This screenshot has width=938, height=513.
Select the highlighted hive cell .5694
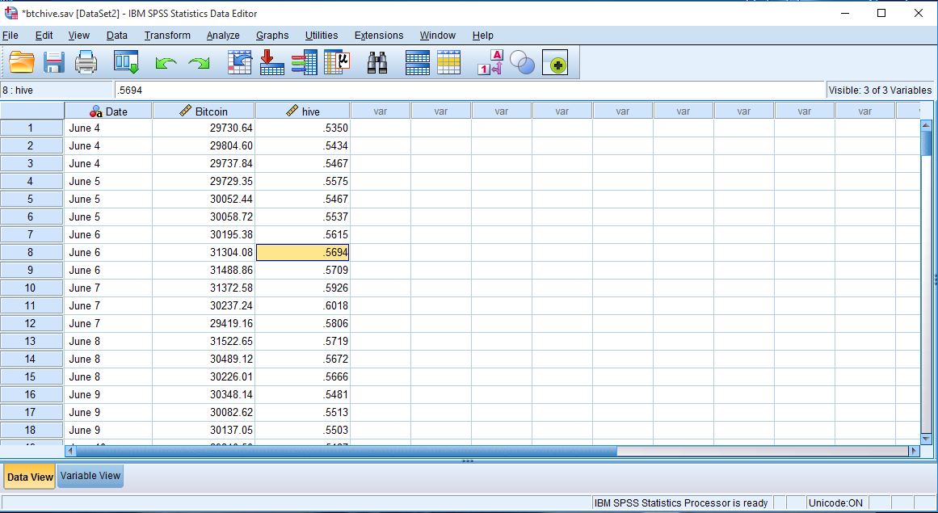click(303, 252)
